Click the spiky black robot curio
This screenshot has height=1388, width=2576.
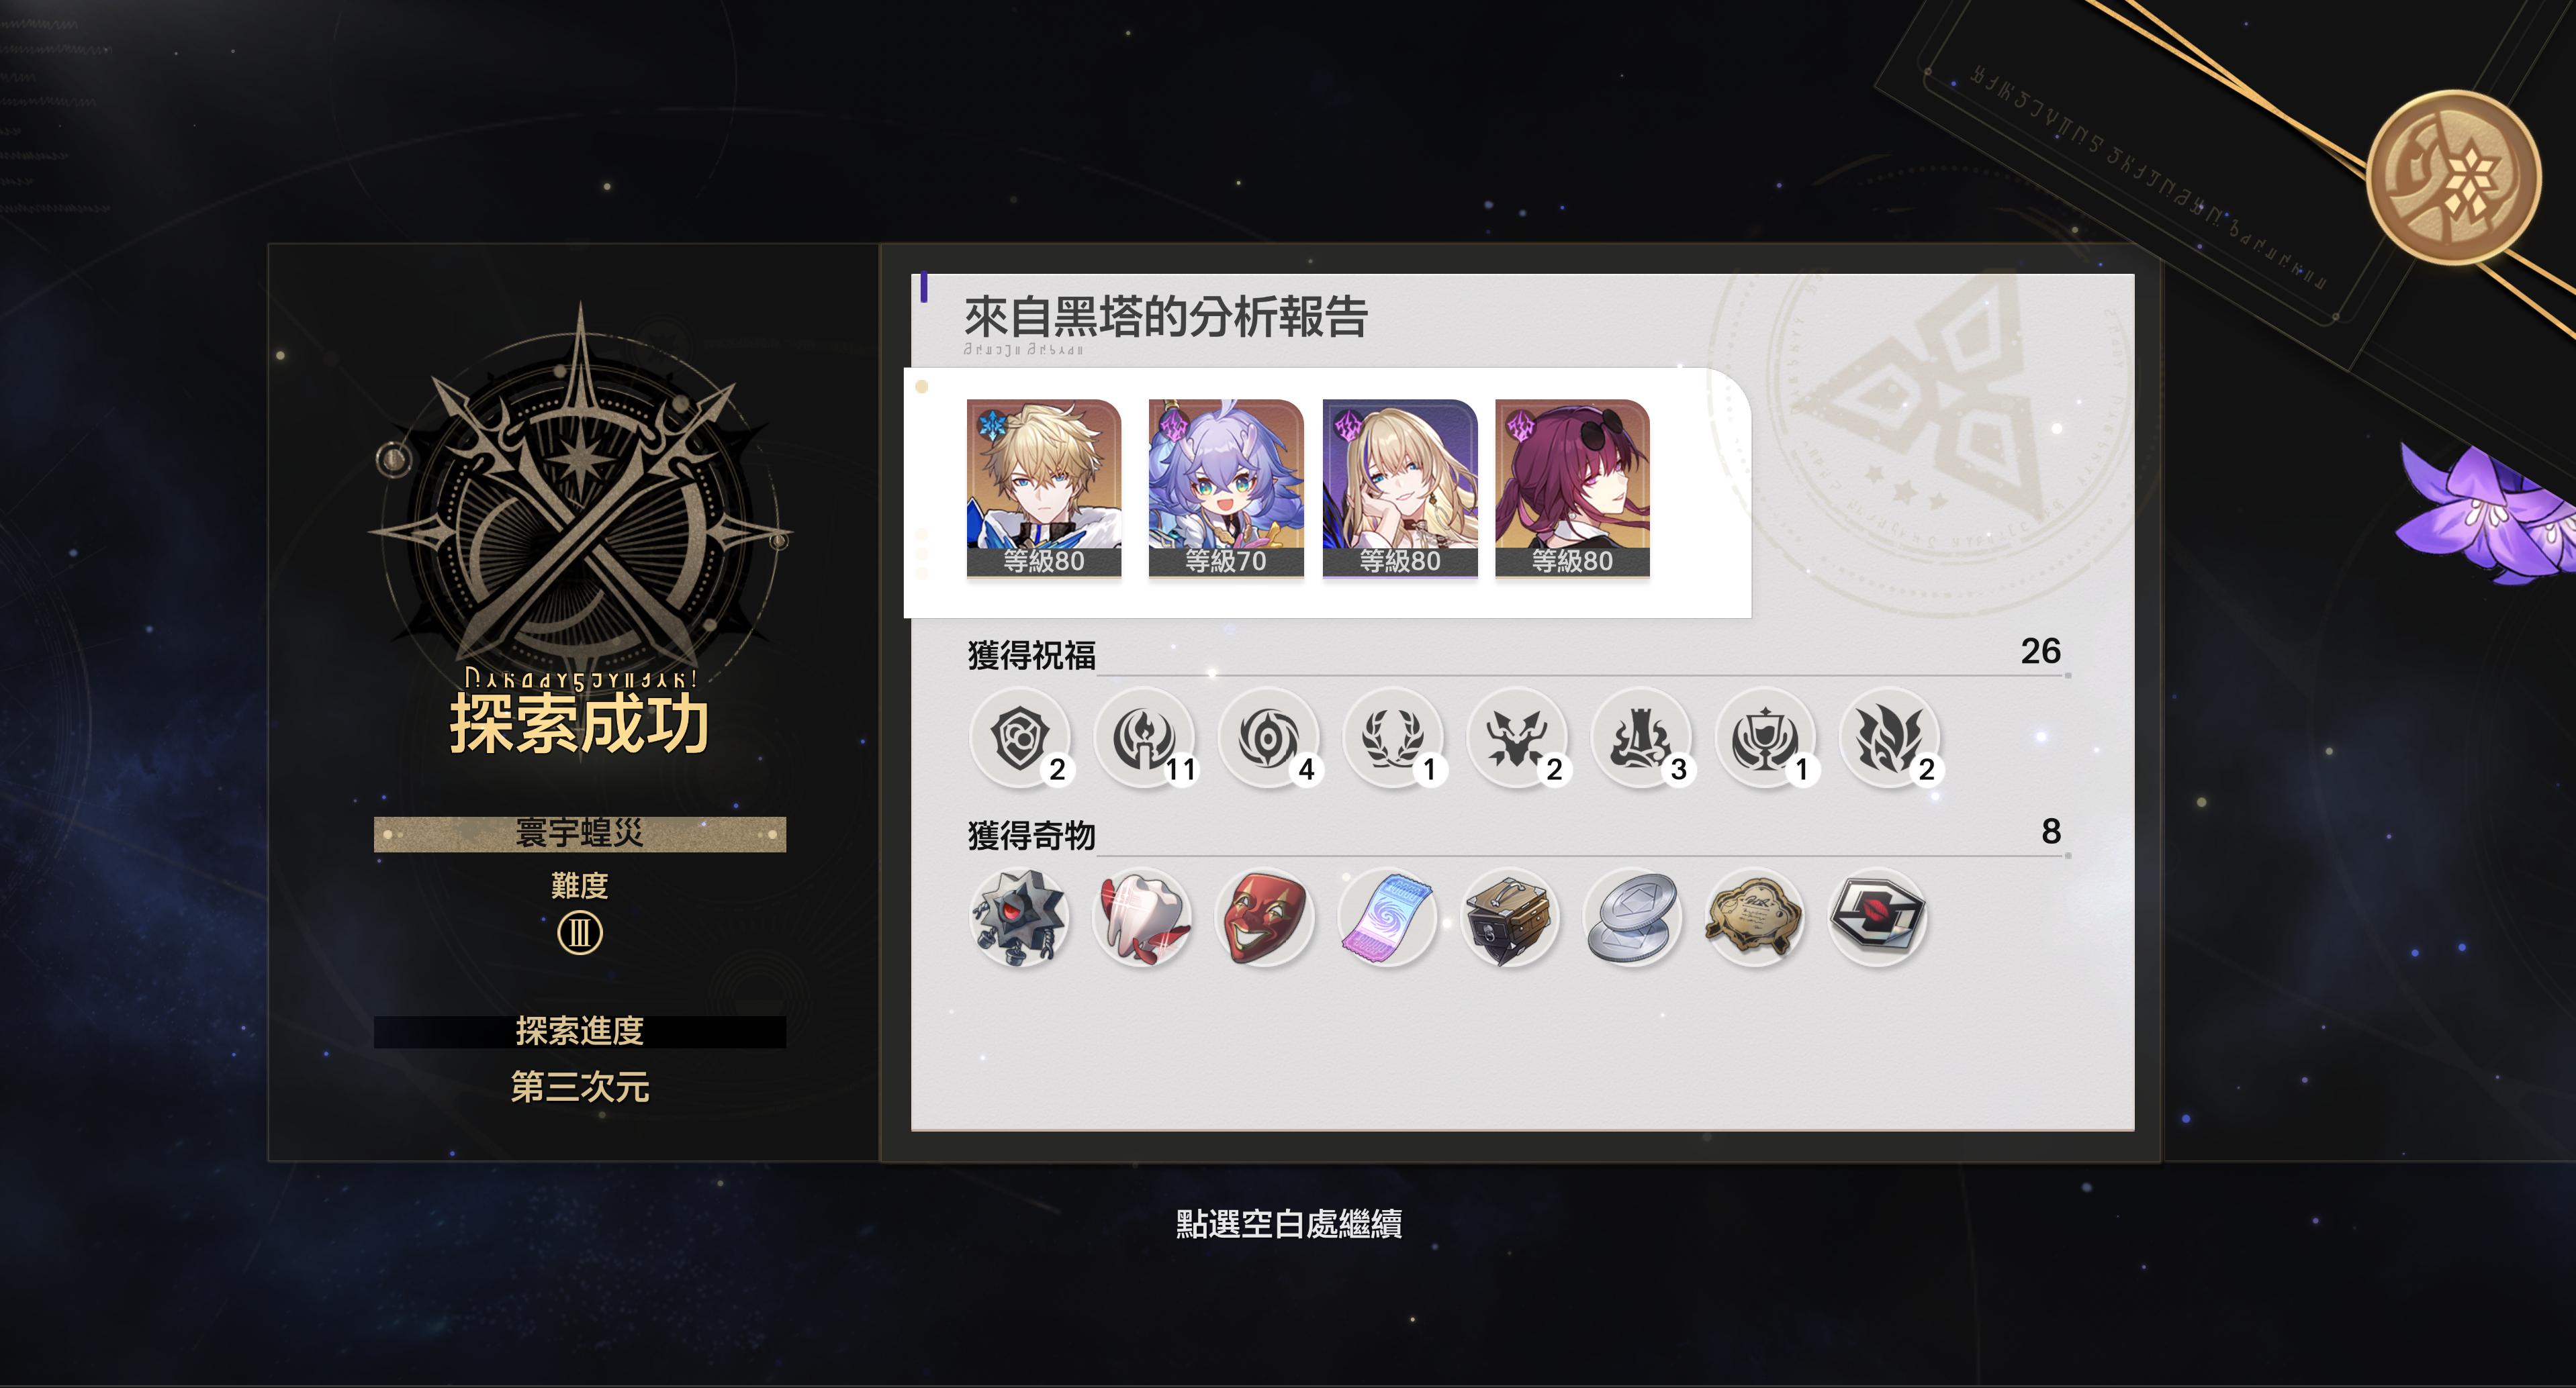point(1019,918)
